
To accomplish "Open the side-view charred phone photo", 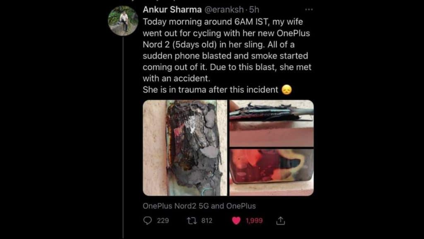I will click(x=272, y=123).
